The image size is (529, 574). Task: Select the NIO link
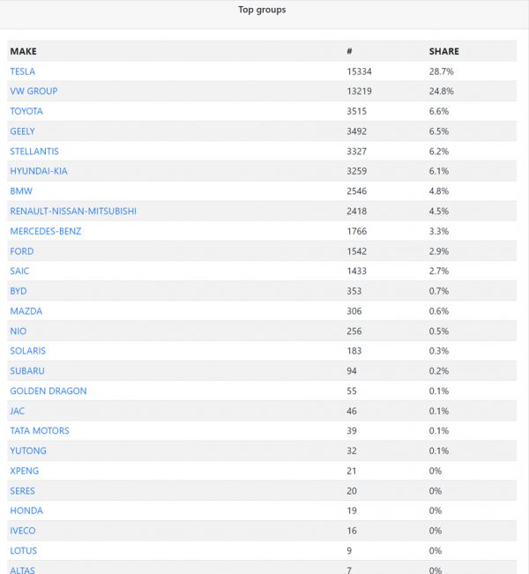tap(19, 332)
